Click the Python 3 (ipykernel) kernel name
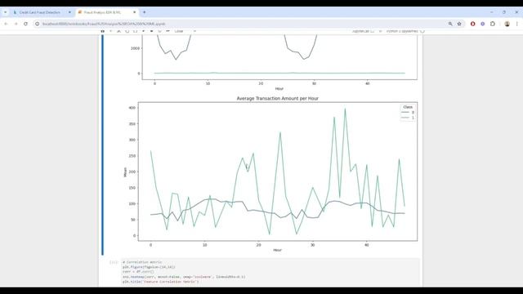This screenshot has height=294, width=523. pyautogui.click(x=402, y=31)
